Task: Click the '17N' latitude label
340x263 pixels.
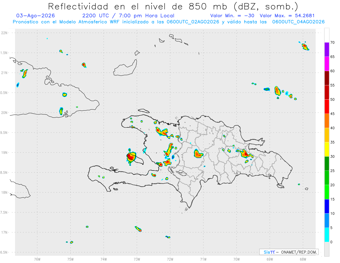Action: coord(4,232)
